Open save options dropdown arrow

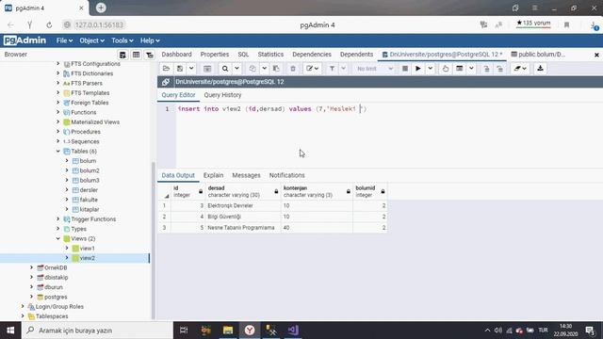pos(191,69)
